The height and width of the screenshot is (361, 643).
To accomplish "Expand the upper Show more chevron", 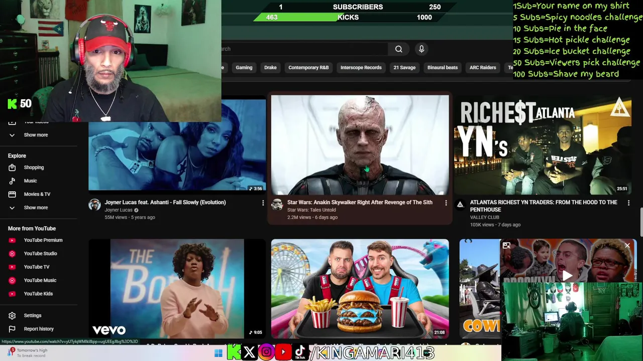I will pyautogui.click(x=12, y=135).
